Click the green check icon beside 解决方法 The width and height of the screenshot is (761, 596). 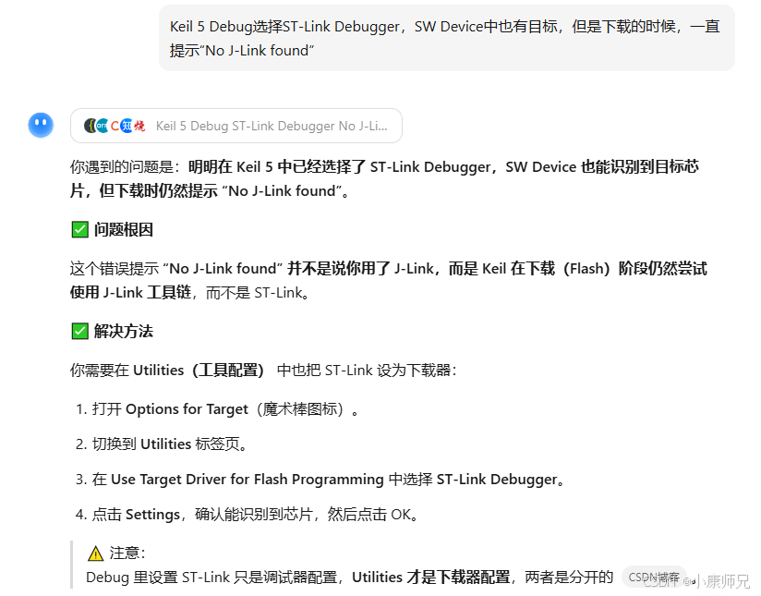click(x=79, y=332)
